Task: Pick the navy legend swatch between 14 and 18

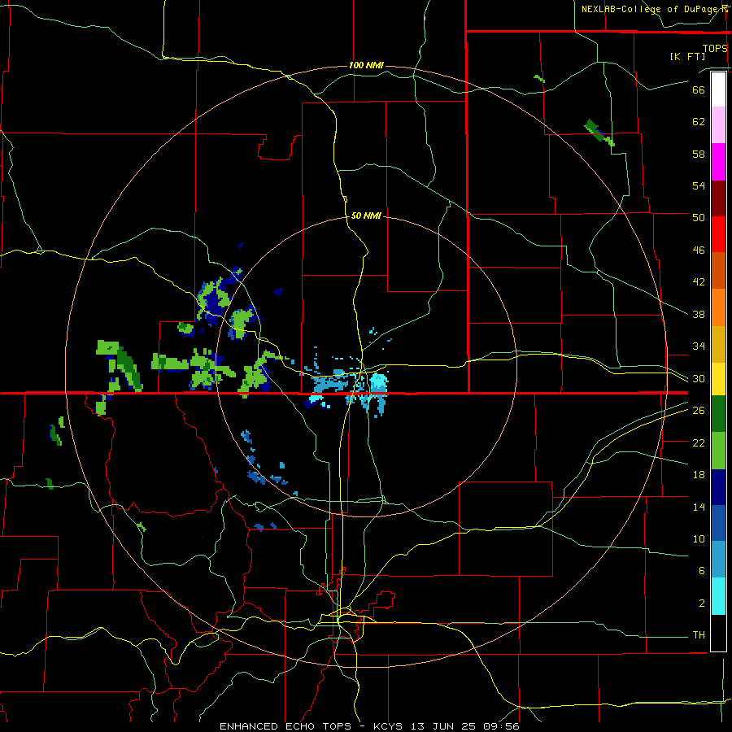Action: coord(718,487)
